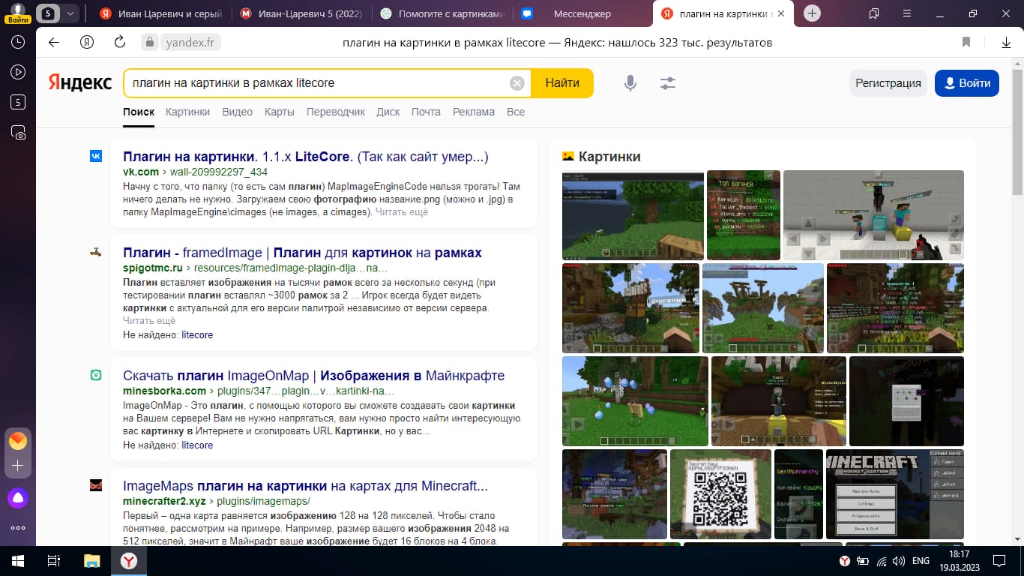The image size is (1024, 576).
Task: Click the blue Войти button
Action: point(967,83)
